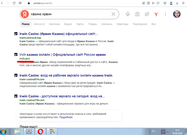
Task: Switch to the Товары tab
Action: pos(92,24)
